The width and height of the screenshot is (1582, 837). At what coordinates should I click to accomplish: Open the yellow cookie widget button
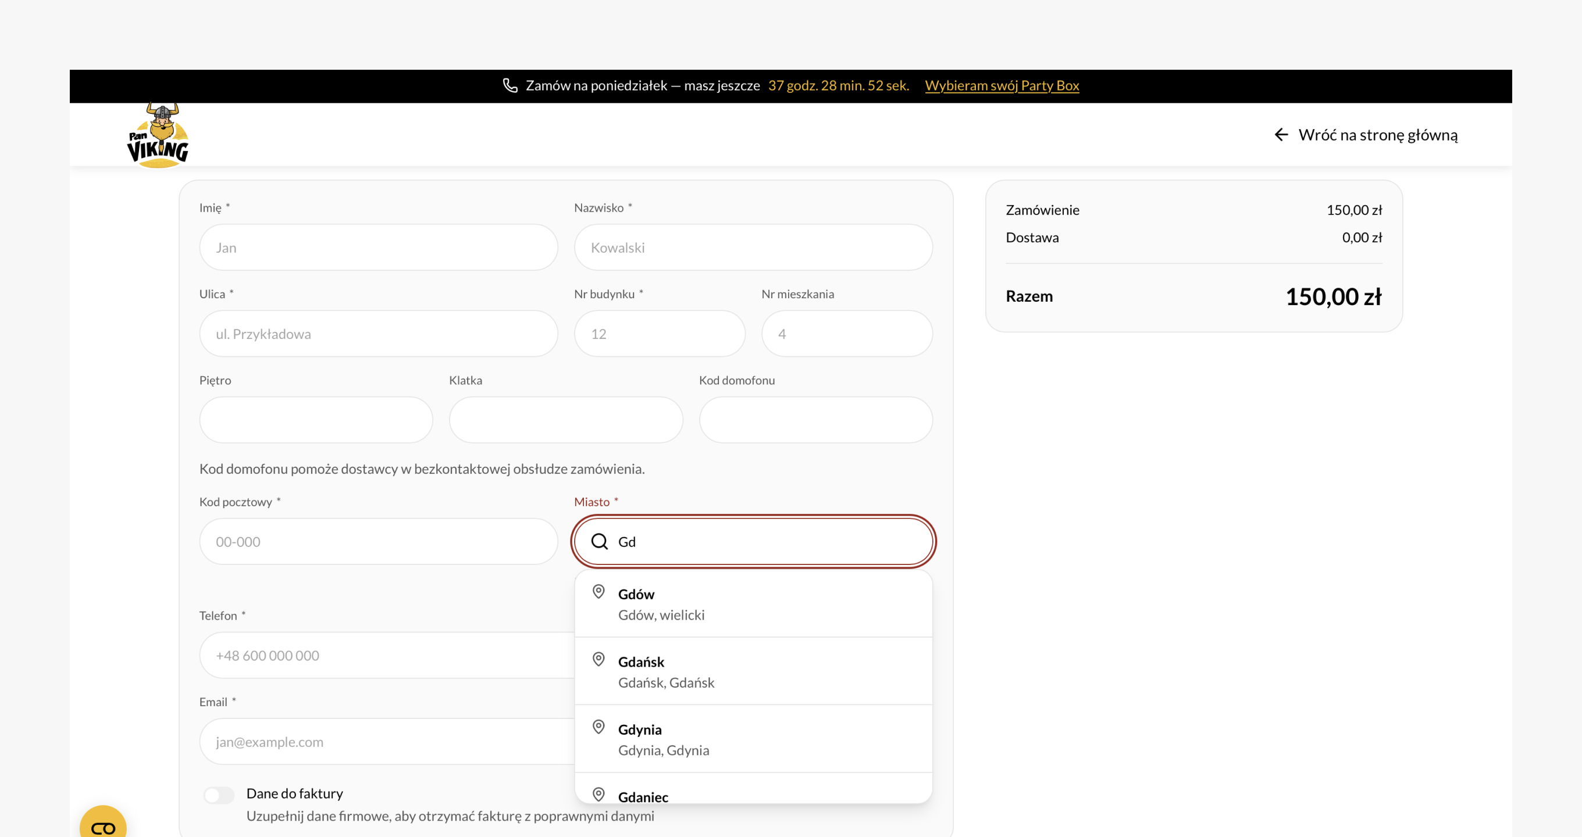pyautogui.click(x=103, y=822)
